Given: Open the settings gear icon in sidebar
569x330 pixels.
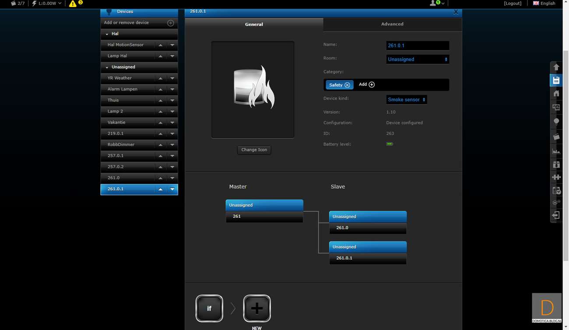Looking at the screenshot, I should click(556, 202).
